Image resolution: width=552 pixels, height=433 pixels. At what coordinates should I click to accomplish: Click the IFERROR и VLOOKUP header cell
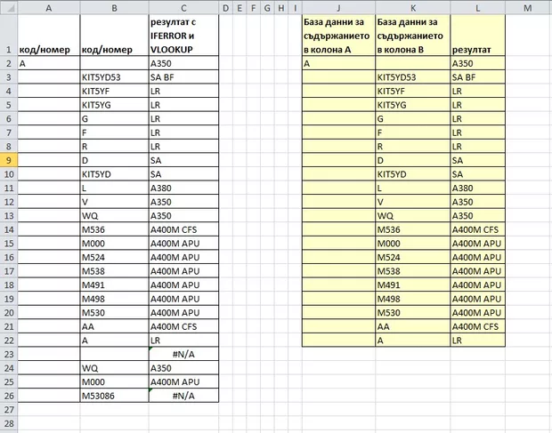(x=183, y=36)
